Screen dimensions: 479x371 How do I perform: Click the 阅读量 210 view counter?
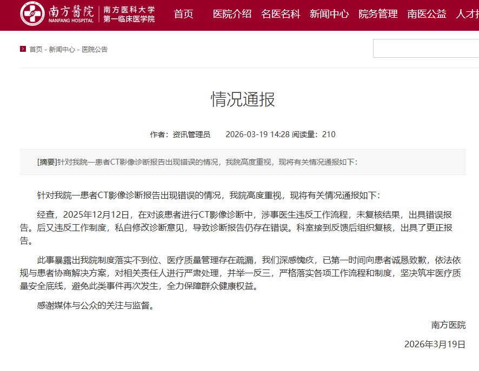coord(314,134)
